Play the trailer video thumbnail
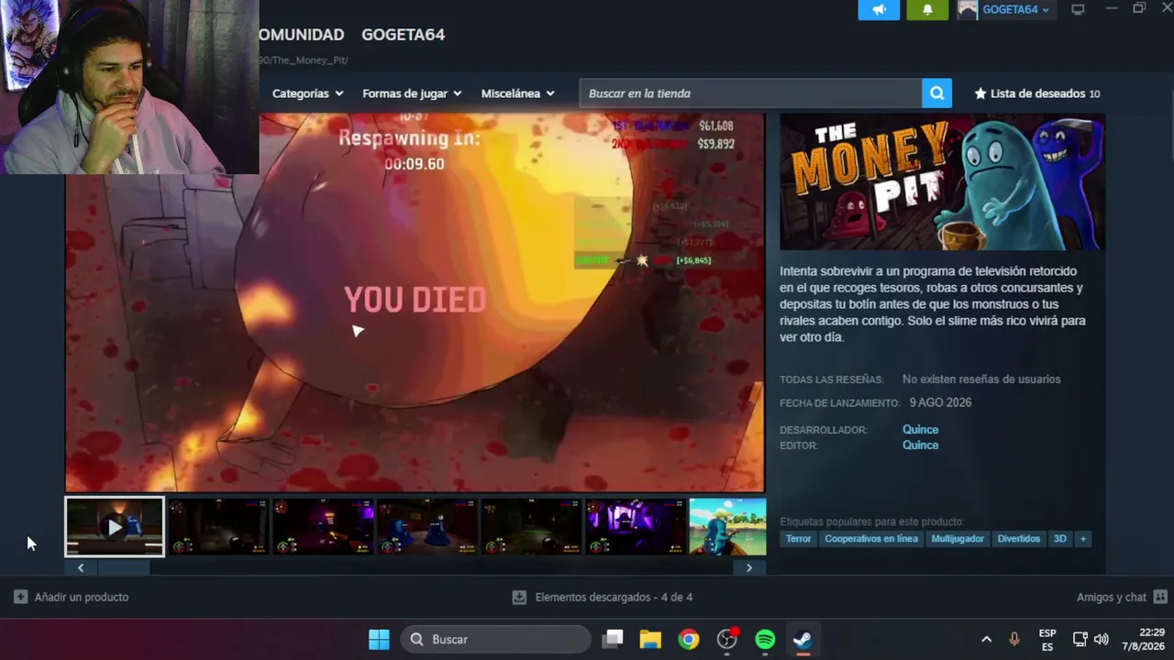The width and height of the screenshot is (1174, 660). tap(115, 527)
